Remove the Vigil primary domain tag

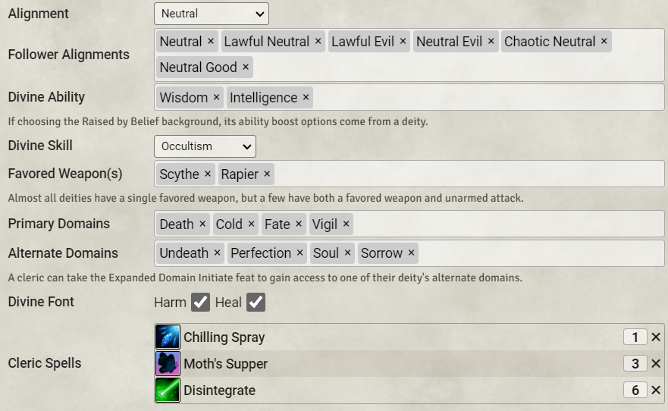tap(346, 224)
